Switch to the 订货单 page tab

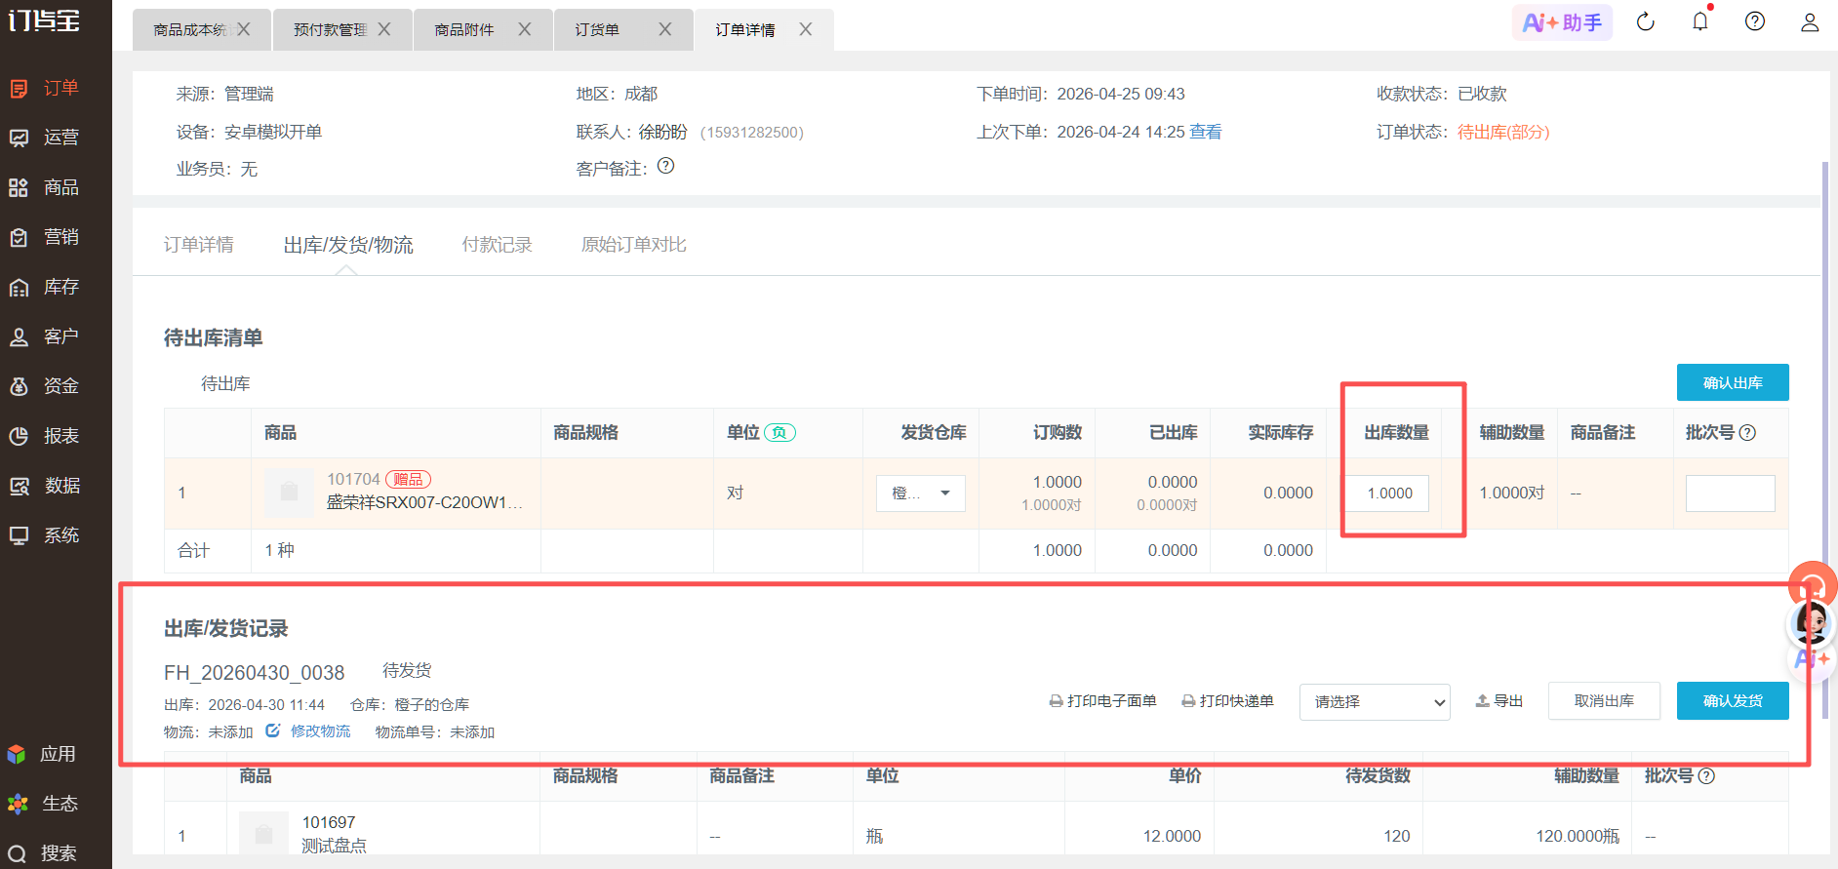tap(597, 30)
